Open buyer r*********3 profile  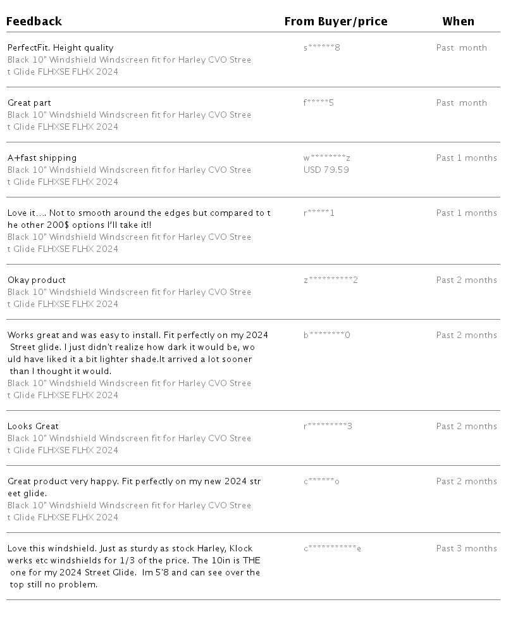point(328,427)
